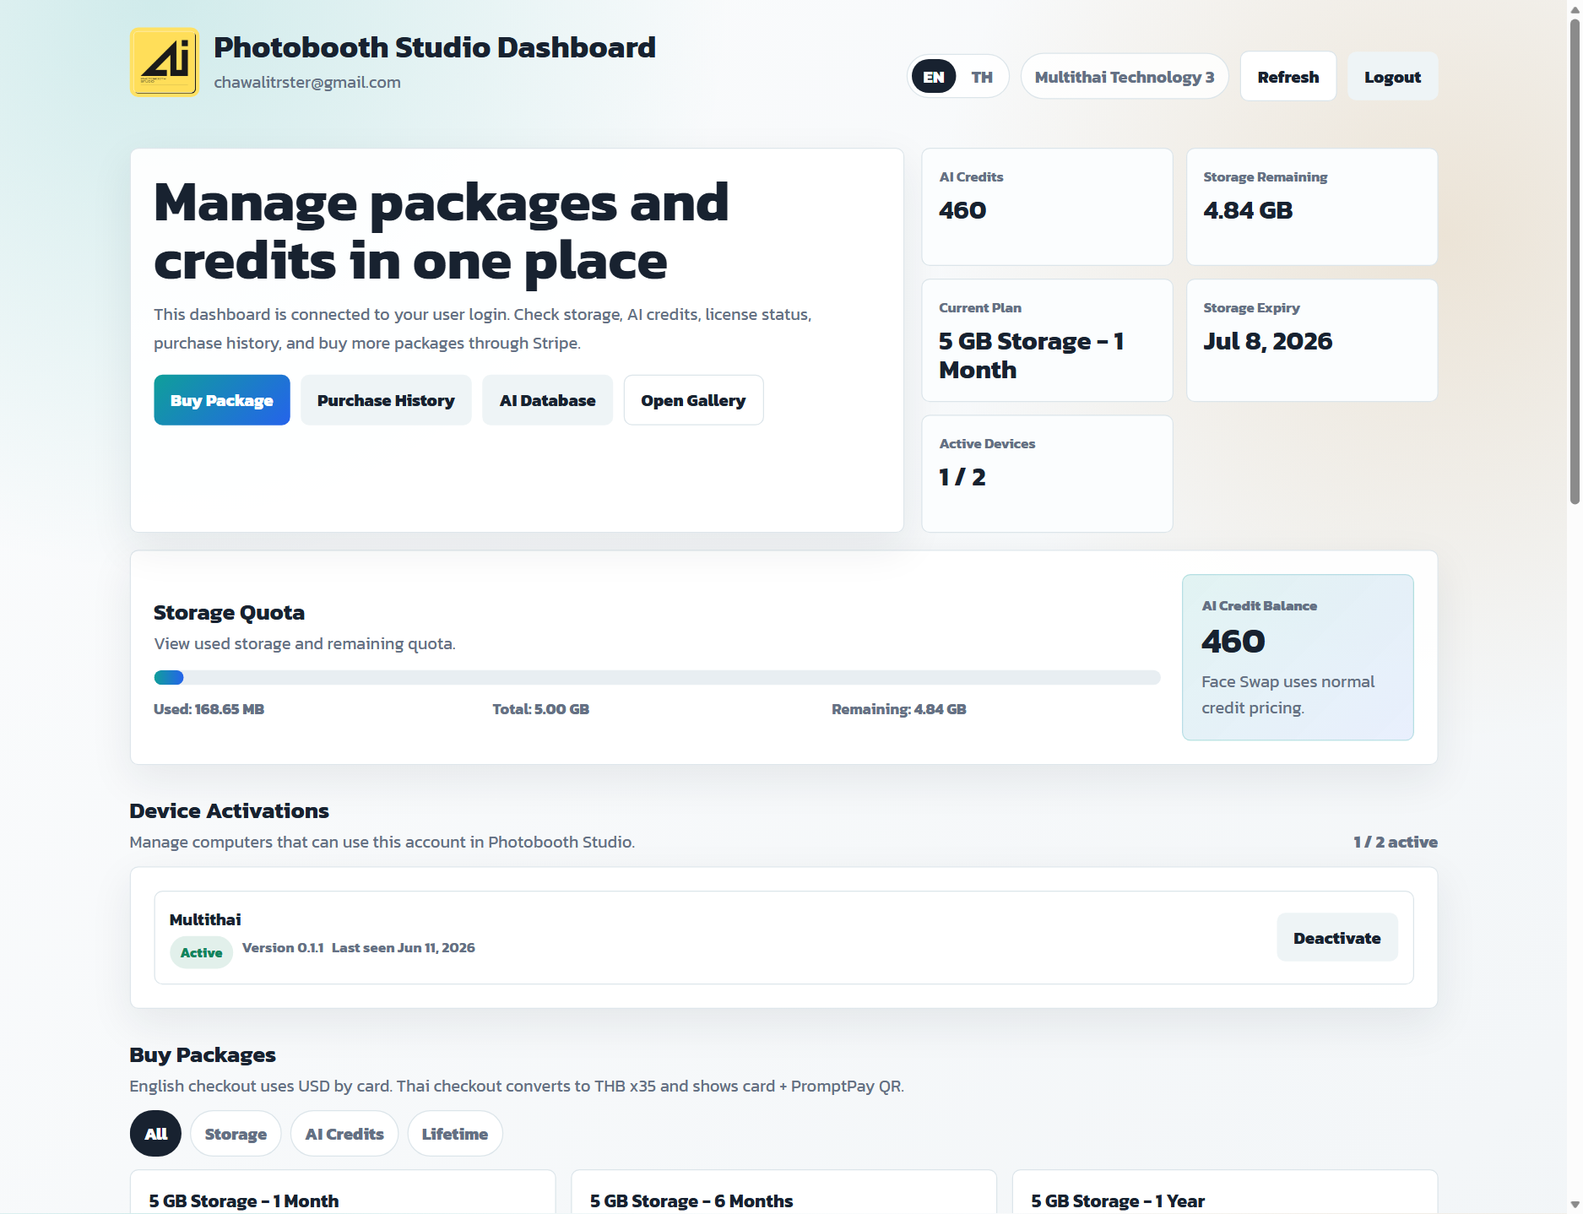Image resolution: width=1583 pixels, height=1214 pixels.
Task: Click 'Face Swap uses normal credit pricing' text
Action: pyautogui.click(x=1288, y=694)
